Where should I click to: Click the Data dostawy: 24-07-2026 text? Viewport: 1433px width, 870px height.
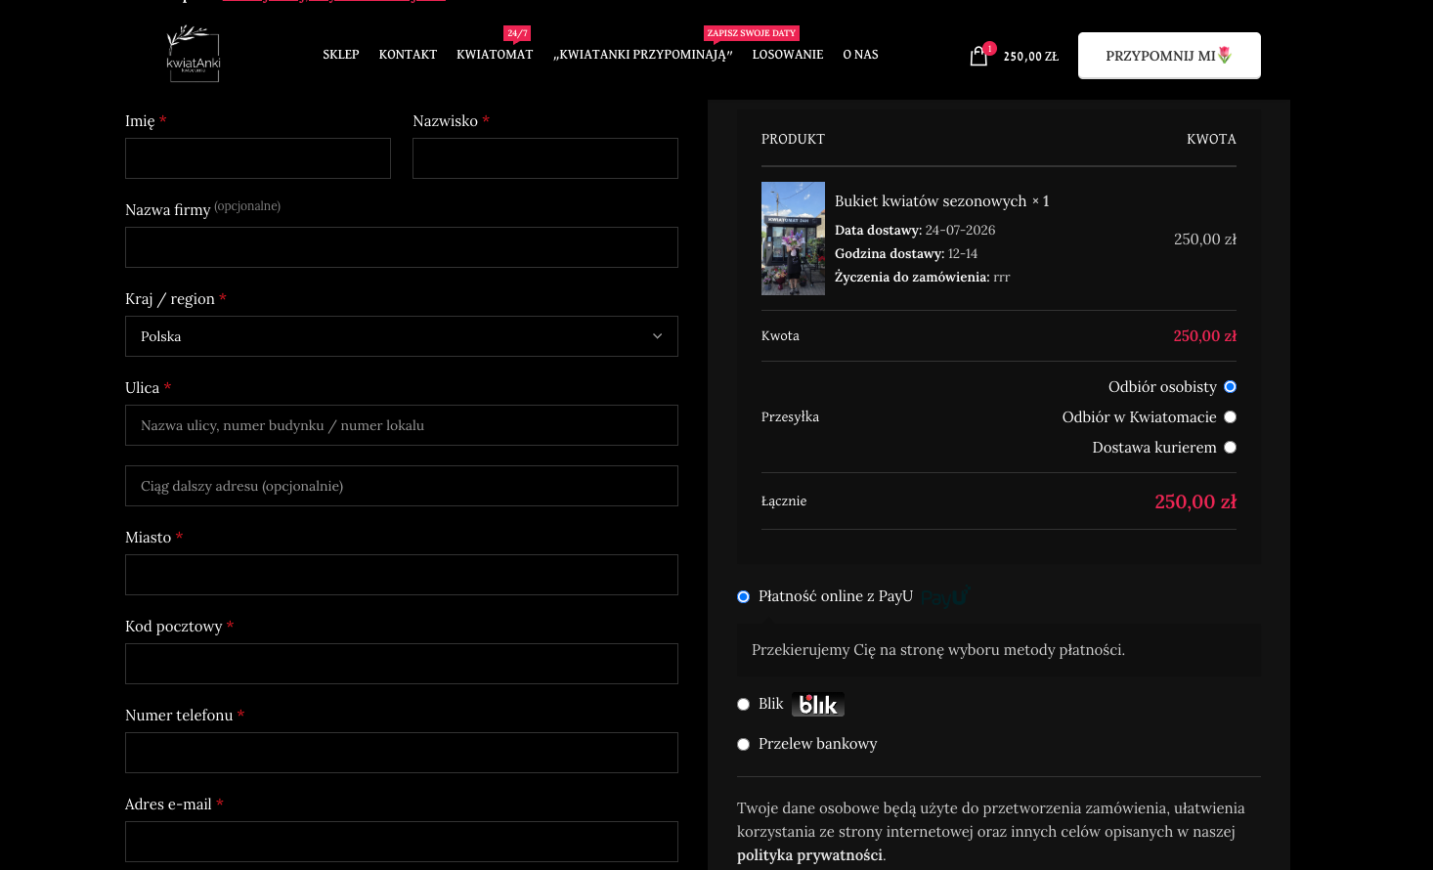[915, 231]
